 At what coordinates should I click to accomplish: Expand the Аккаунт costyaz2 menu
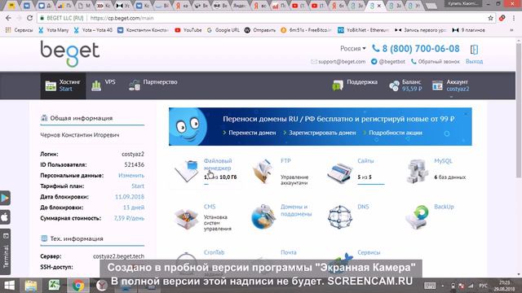[x=451, y=85]
